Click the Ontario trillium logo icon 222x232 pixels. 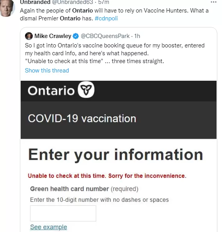click(86, 90)
